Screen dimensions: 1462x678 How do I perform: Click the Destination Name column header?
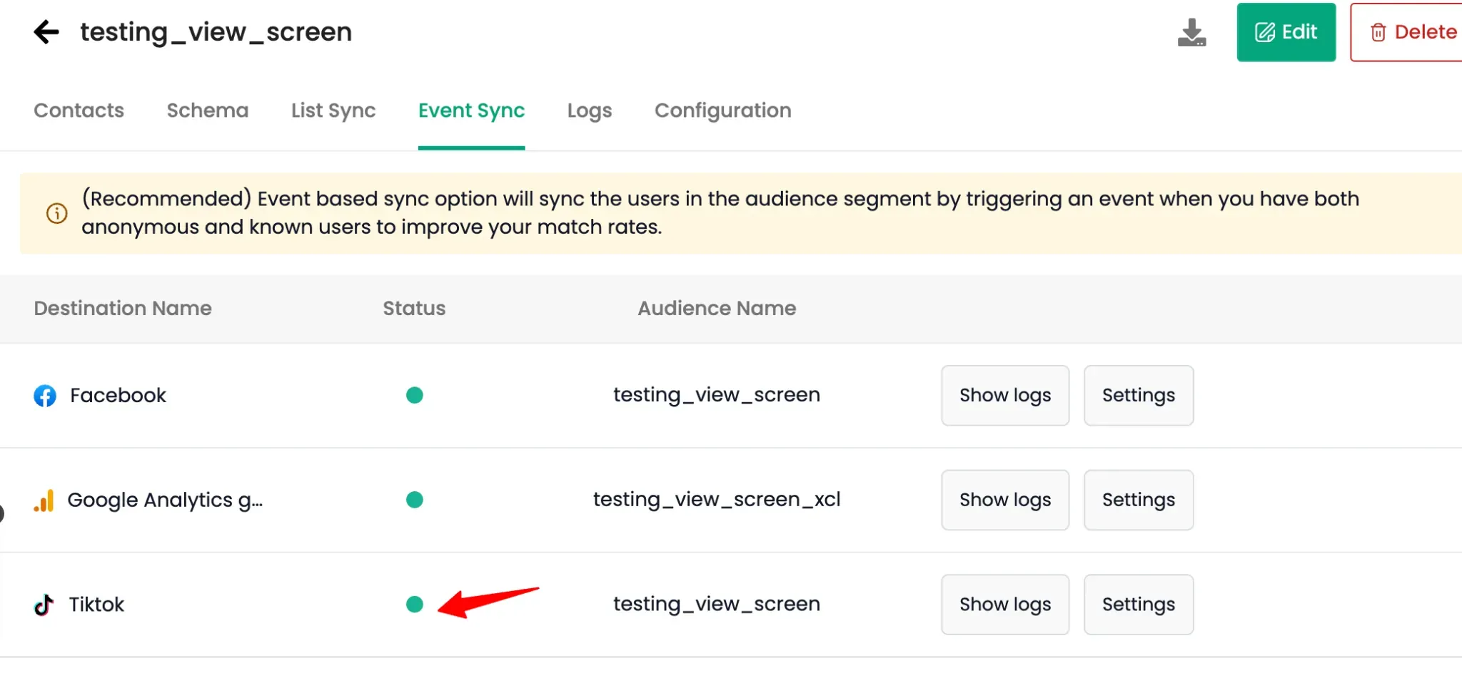[x=123, y=308]
